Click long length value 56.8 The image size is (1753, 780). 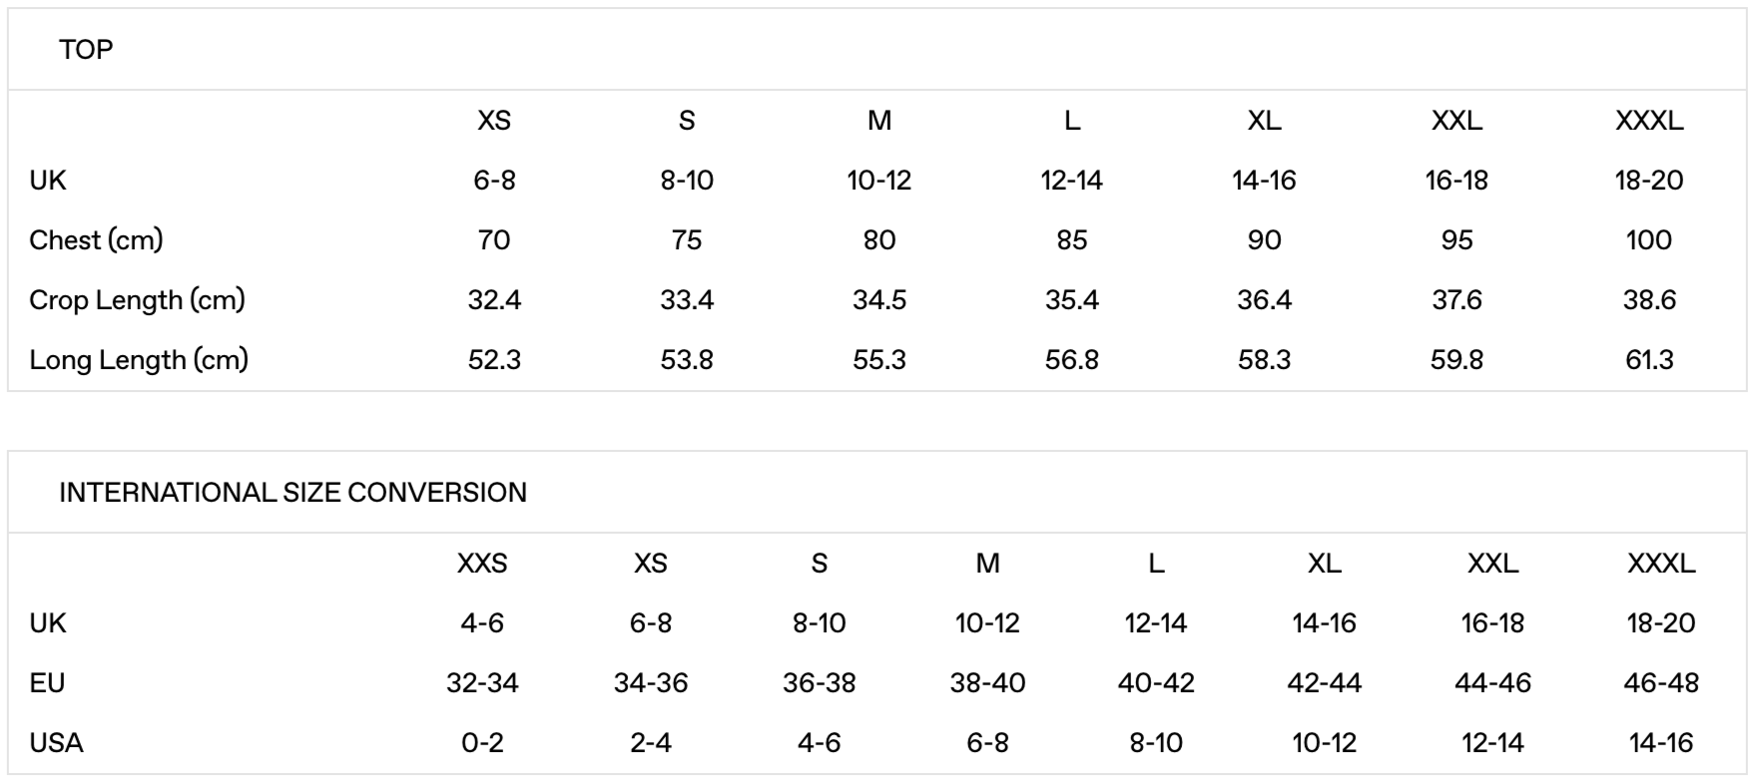pos(1071,360)
